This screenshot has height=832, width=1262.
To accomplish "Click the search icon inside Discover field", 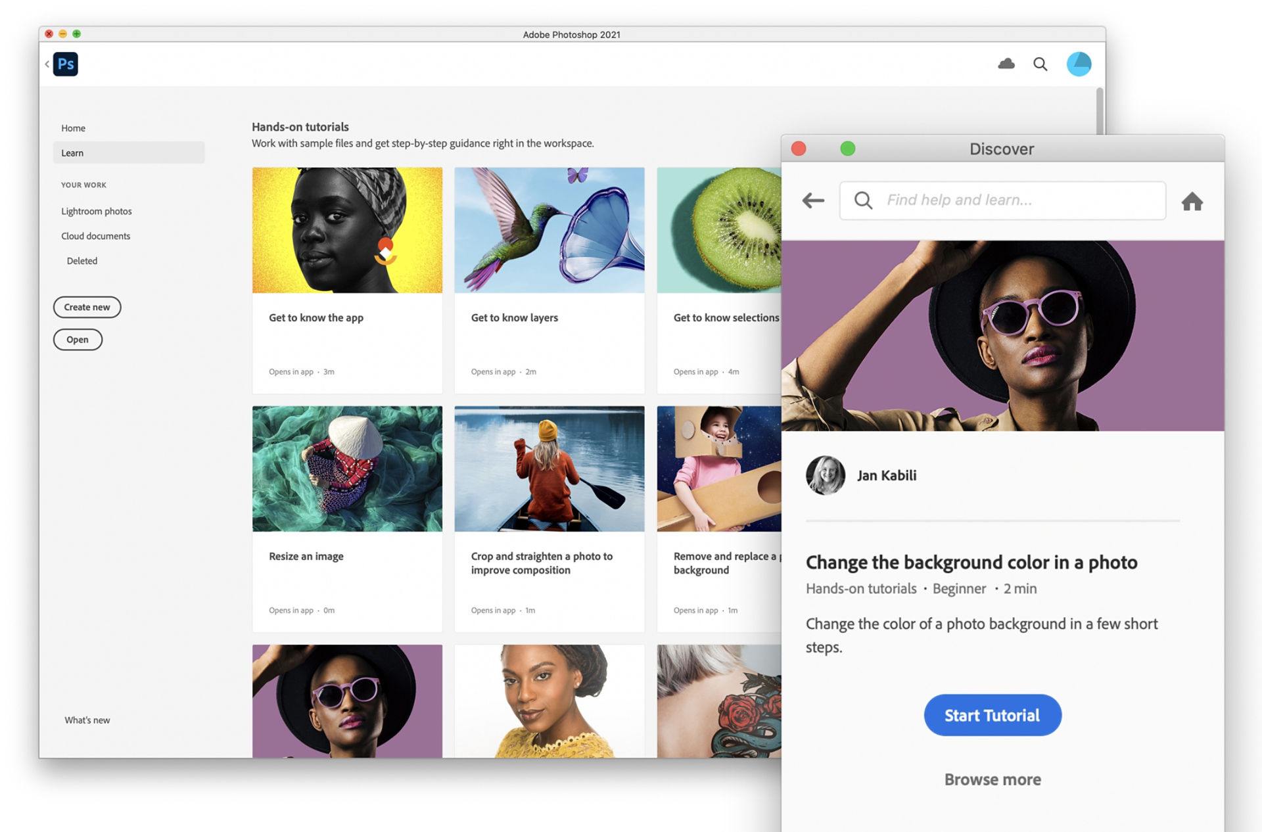I will pos(863,200).
